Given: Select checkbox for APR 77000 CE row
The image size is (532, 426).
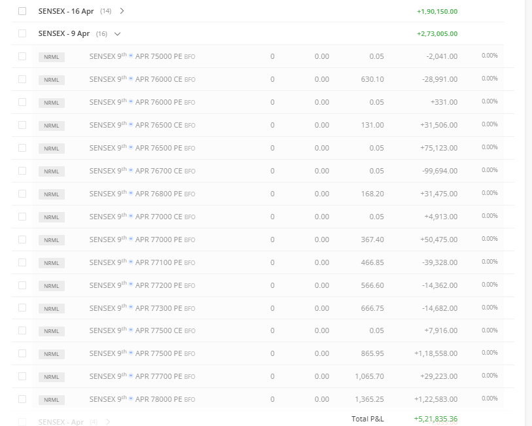Looking at the screenshot, I should (22, 217).
